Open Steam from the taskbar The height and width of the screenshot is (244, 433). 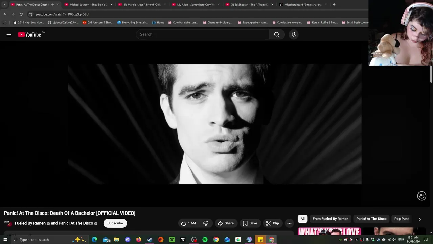(x=150, y=240)
